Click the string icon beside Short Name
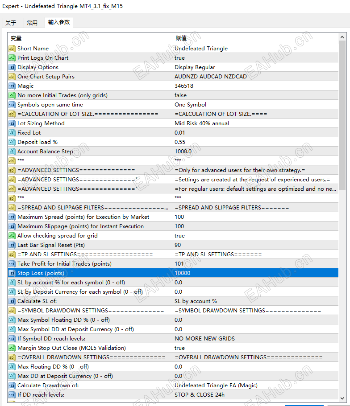350x406 pixels. point(12,49)
